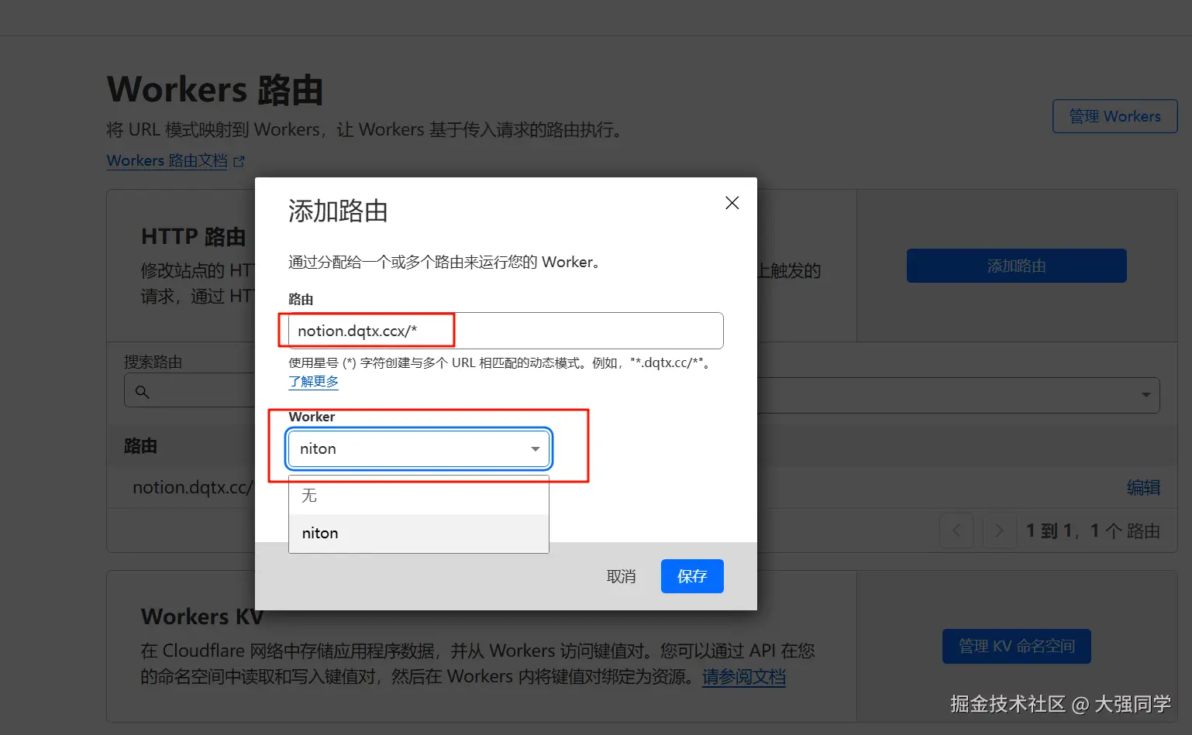The image size is (1192, 735).
Task: Click 编辑 for the notion.dqtx.cc route
Action: point(1143,487)
